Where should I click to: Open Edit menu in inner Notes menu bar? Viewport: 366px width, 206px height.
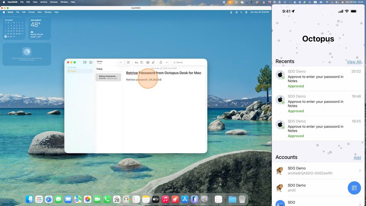tap(24, 12)
